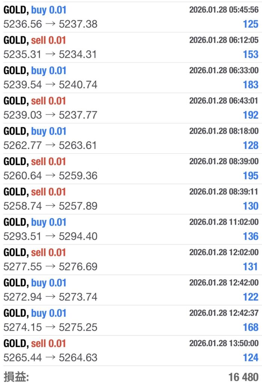Tap the price line 5274.15 → 5275.25

[x=50, y=327]
